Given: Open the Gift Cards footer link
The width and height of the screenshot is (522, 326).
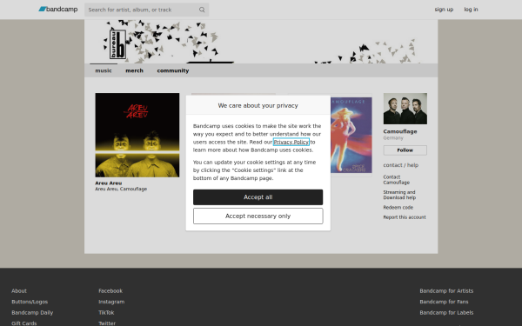Looking at the screenshot, I should point(24,323).
